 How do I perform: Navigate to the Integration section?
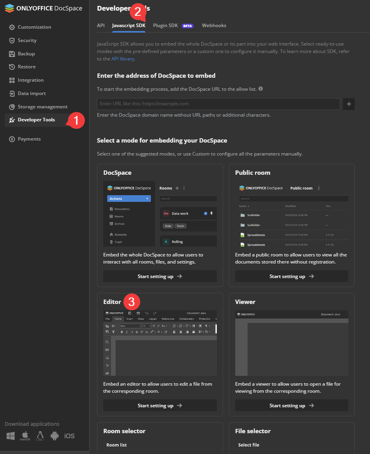tap(31, 80)
